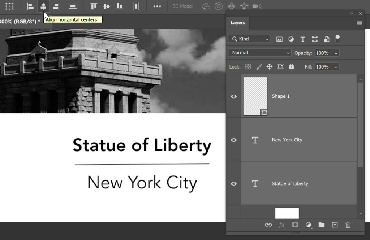Open the Opacity slider dropdown arrow
The height and width of the screenshot is (240, 370).
(336, 53)
